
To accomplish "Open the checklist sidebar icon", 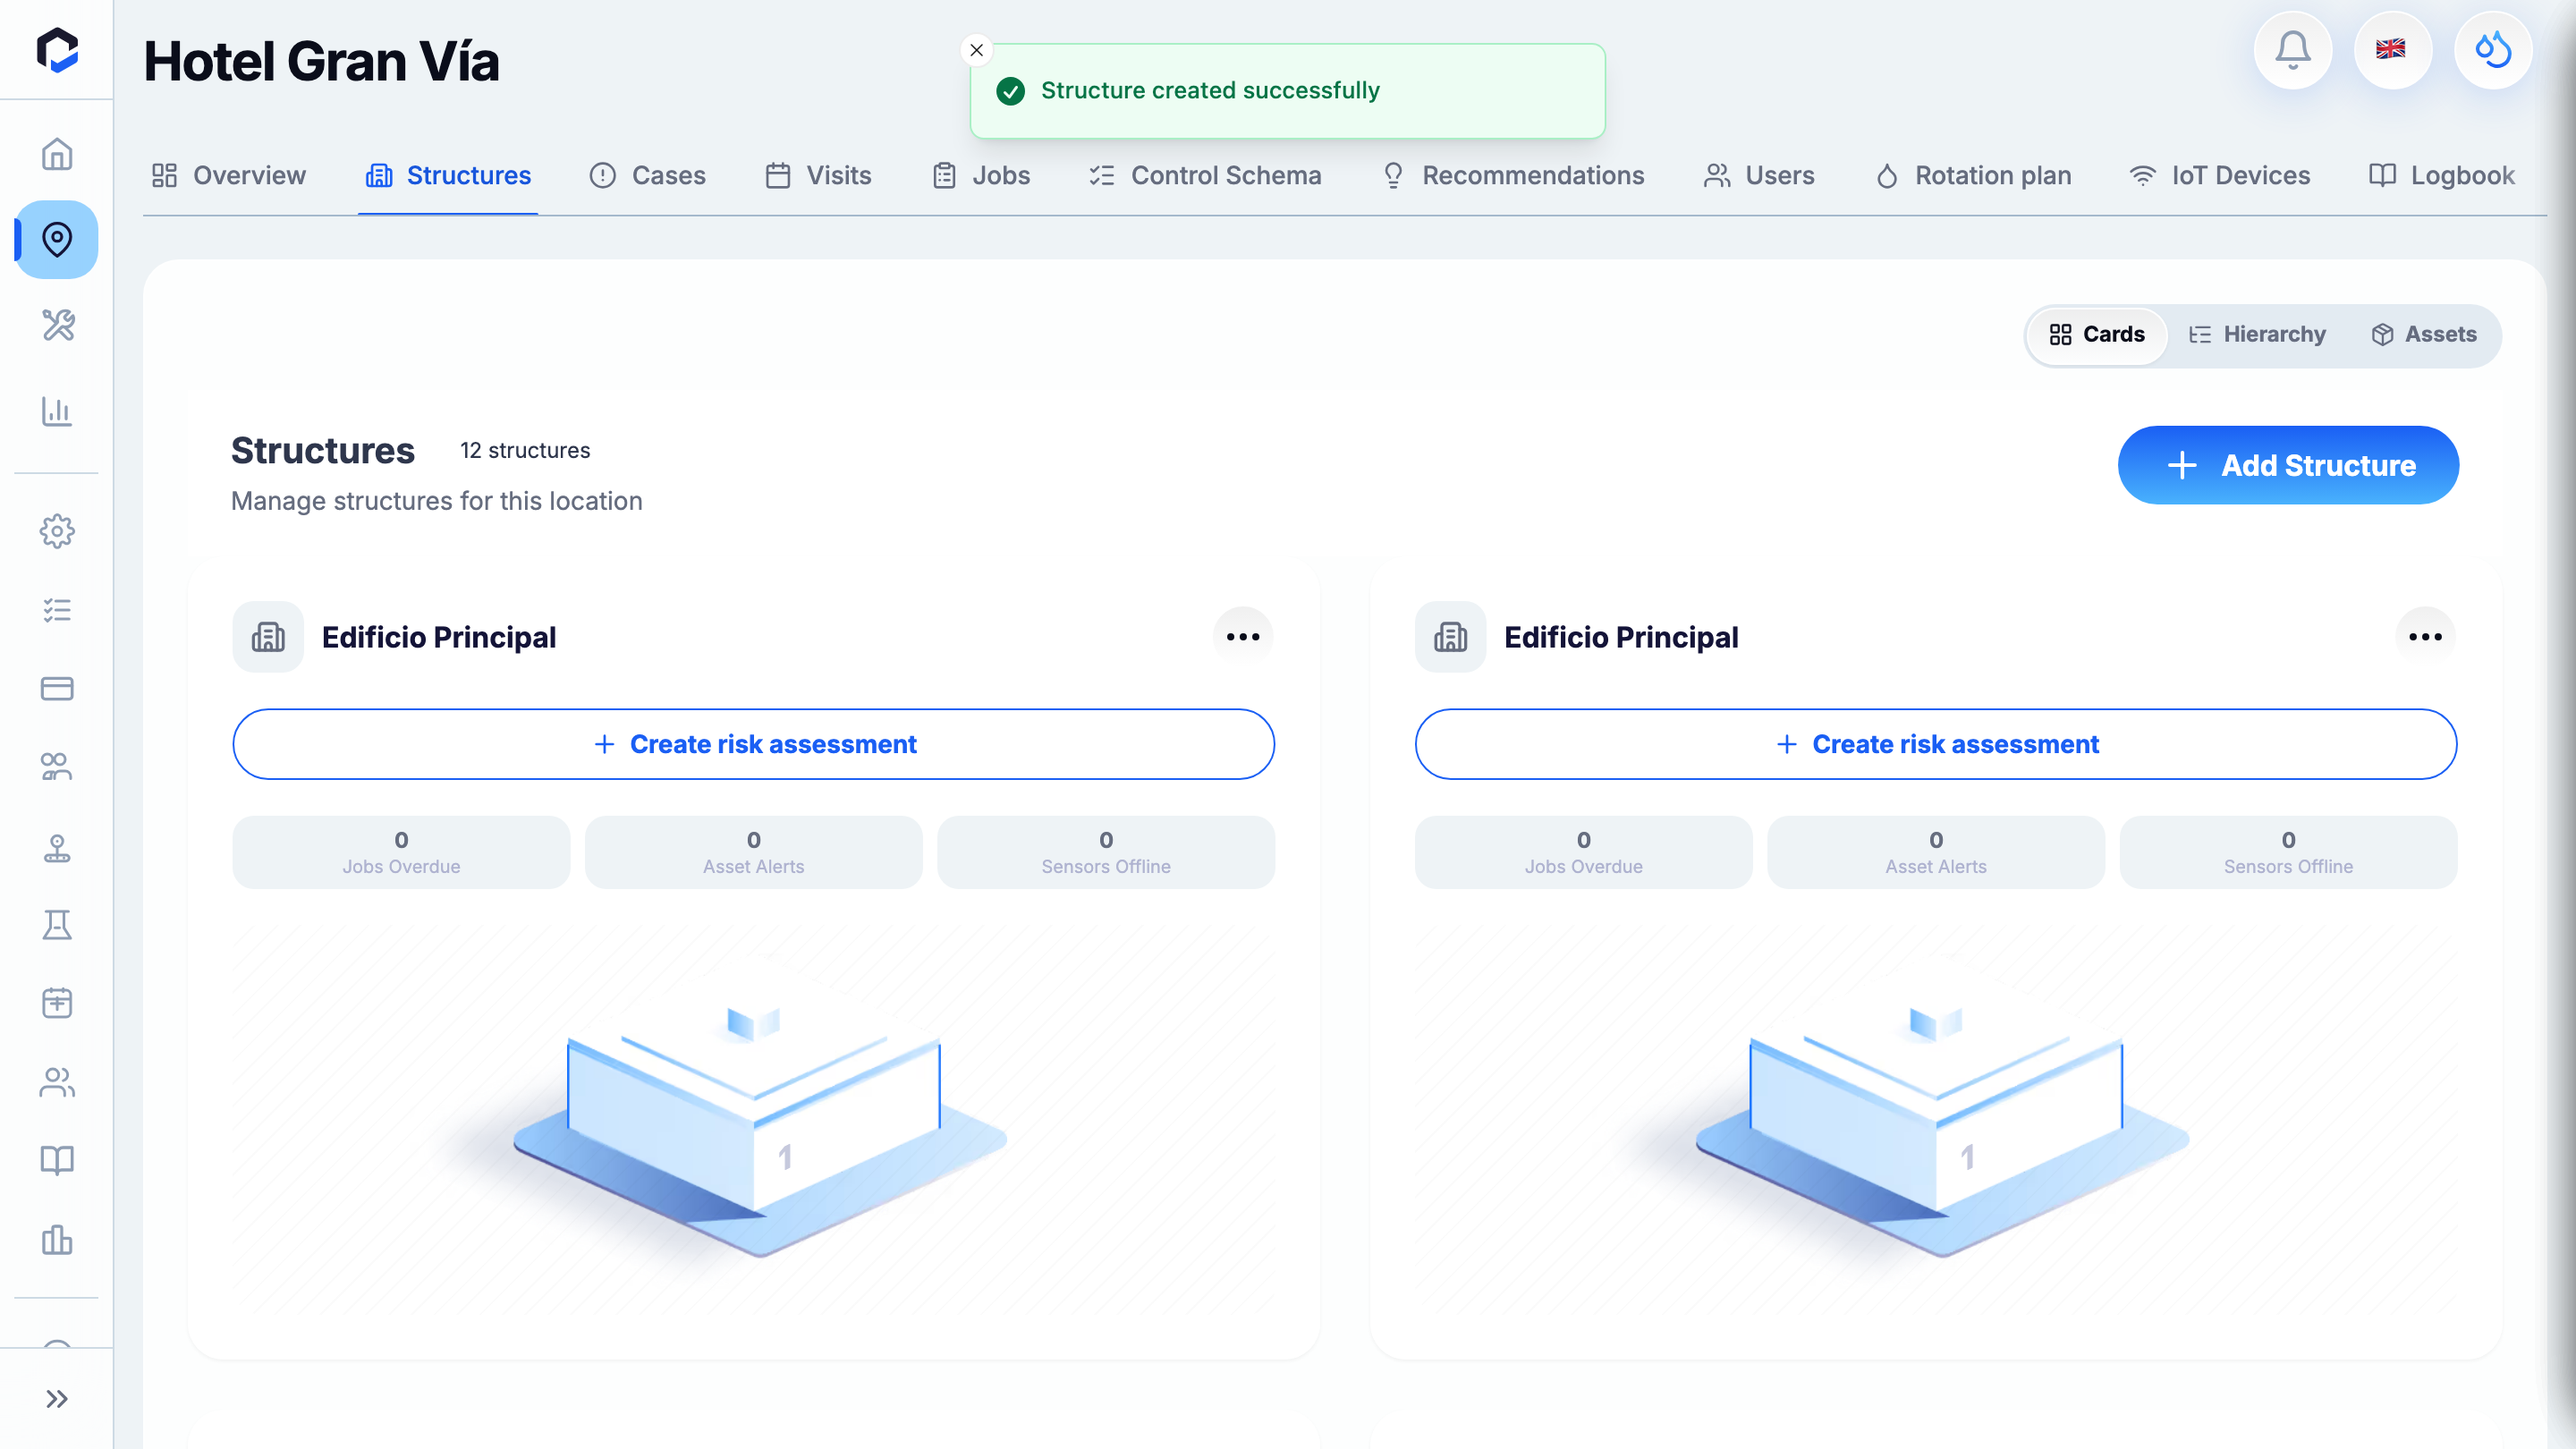I will point(57,610).
